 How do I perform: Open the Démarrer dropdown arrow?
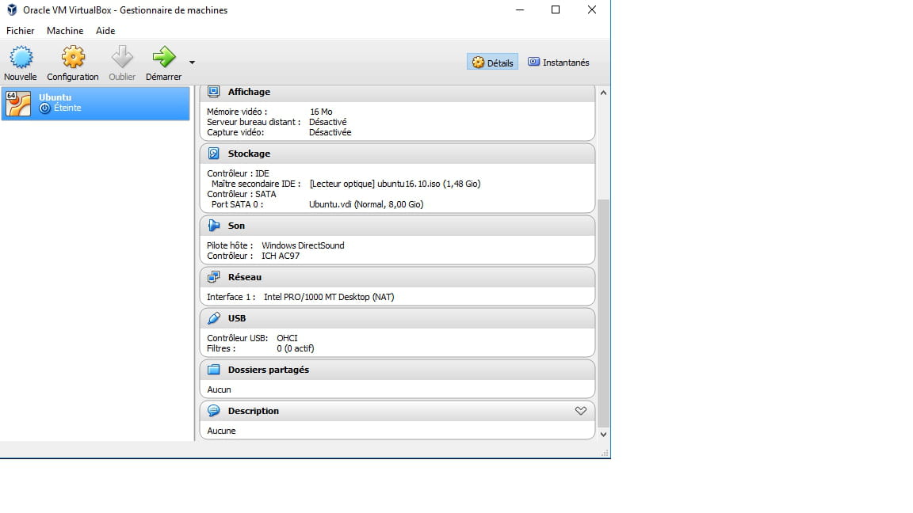coord(192,63)
